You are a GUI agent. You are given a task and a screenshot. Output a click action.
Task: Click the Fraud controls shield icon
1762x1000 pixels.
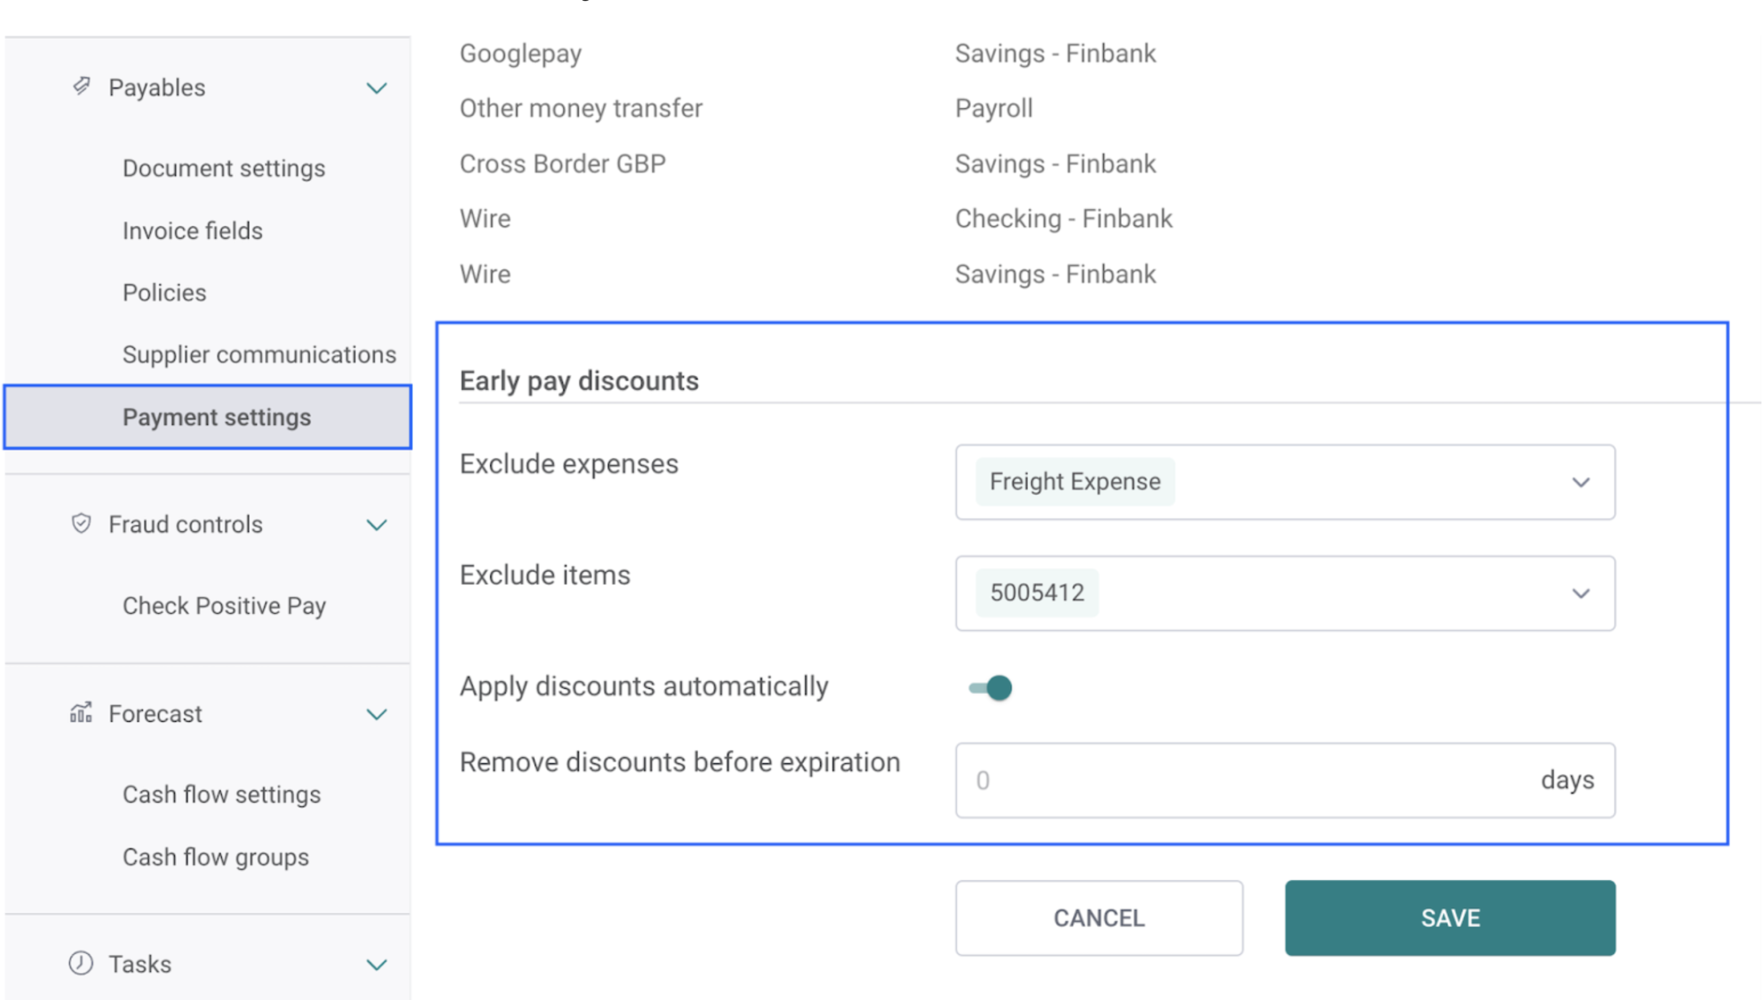pos(81,524)
